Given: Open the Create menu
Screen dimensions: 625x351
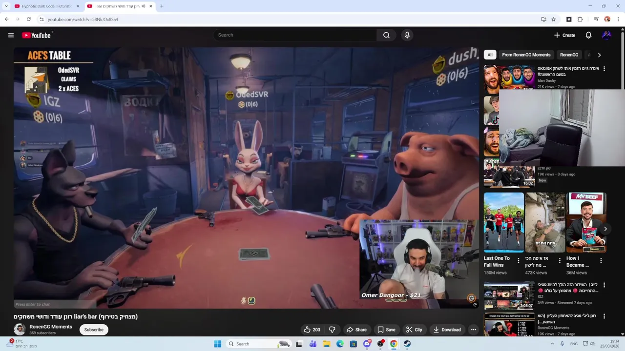Looking at the screenshot, I should tap(564, 35).
